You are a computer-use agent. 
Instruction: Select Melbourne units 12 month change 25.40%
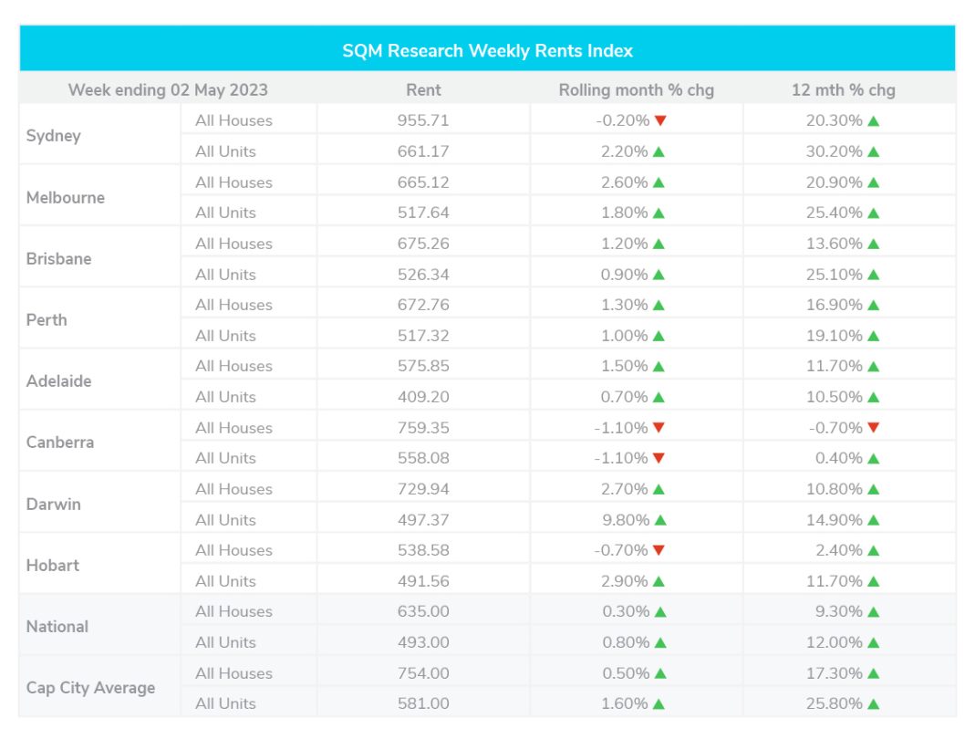(x=834, y=213)
